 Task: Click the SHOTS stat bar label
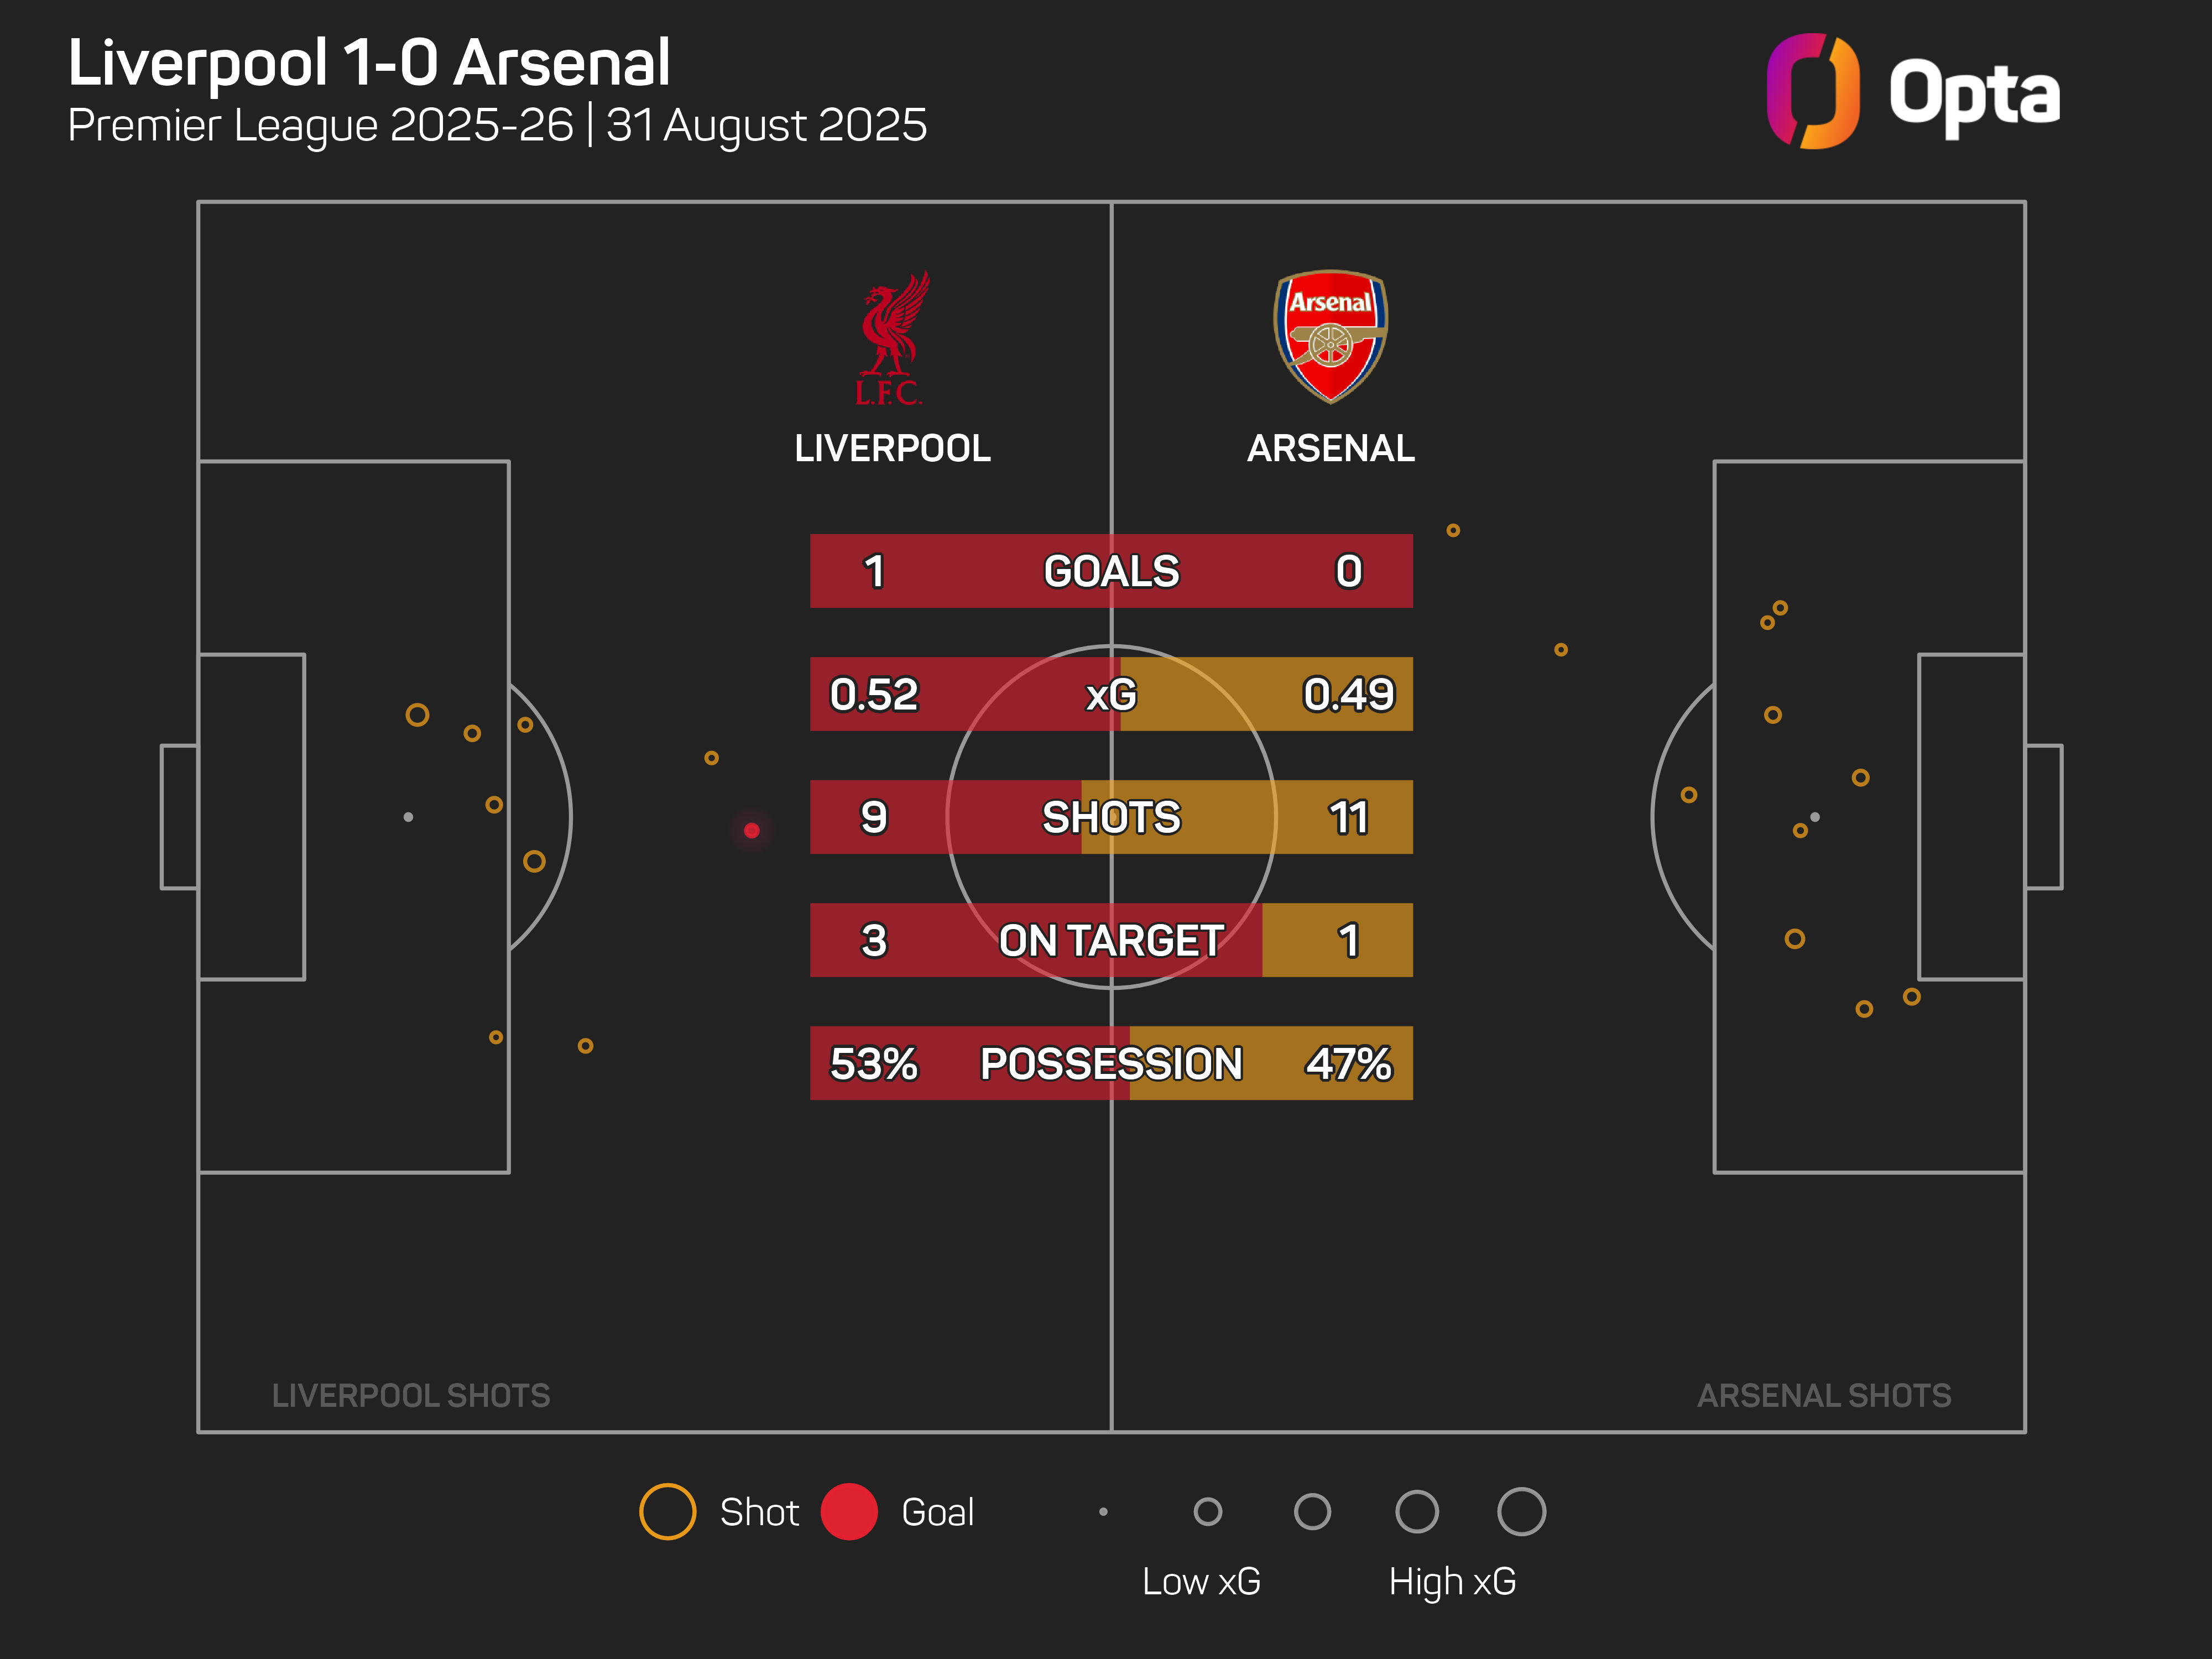[x=1111, y=817]
